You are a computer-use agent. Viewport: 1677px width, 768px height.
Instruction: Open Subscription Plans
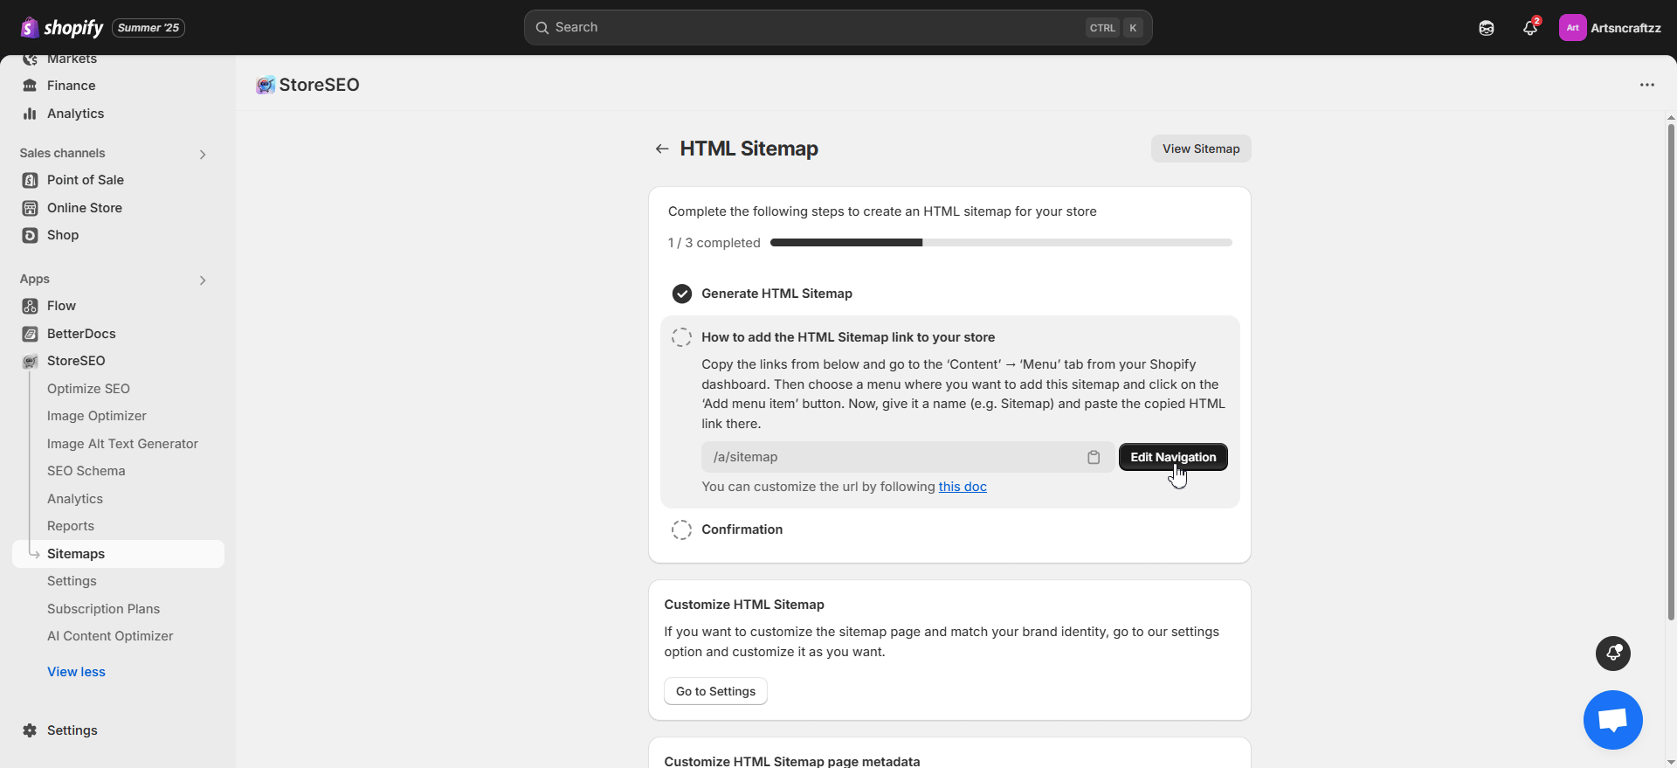tap(103, 609)
